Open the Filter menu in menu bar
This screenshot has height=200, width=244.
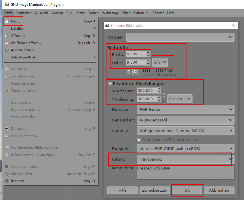126,13
